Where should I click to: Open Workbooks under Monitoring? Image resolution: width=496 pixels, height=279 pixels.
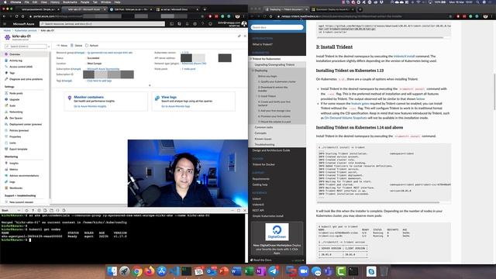15,188
